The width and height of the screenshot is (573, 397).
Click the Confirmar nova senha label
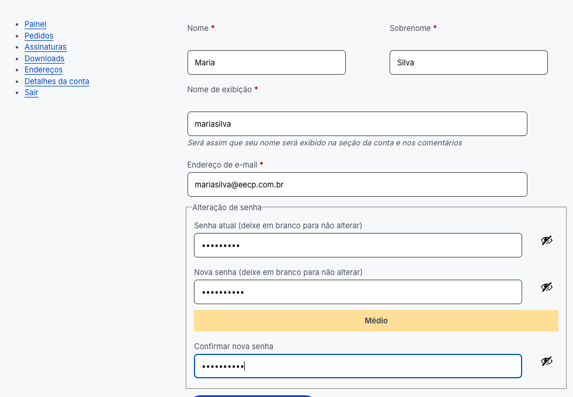tap(234, 346)
